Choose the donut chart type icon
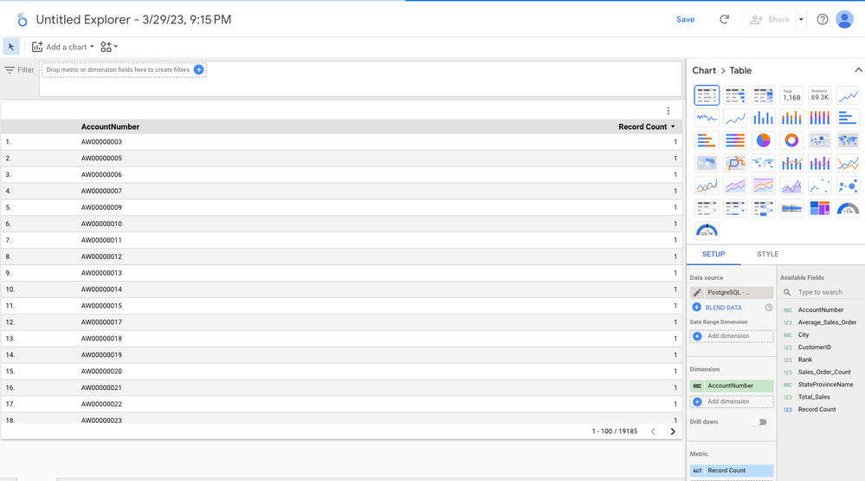865x481 pixels. click(x=791, y=140)
